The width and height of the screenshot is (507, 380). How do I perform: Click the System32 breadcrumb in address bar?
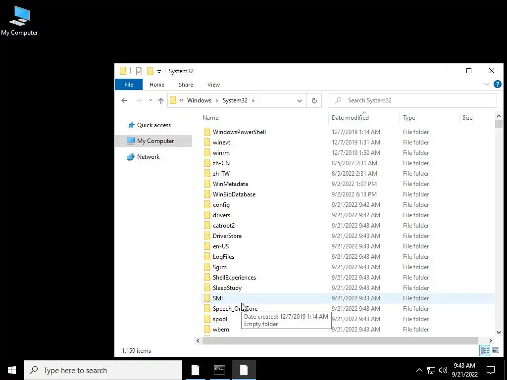coord(235,100)
